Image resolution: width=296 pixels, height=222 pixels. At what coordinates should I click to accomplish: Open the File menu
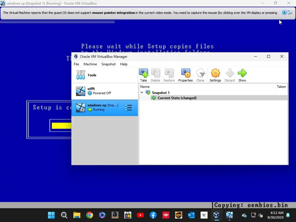pyautogui.click(x=76, y=64)
